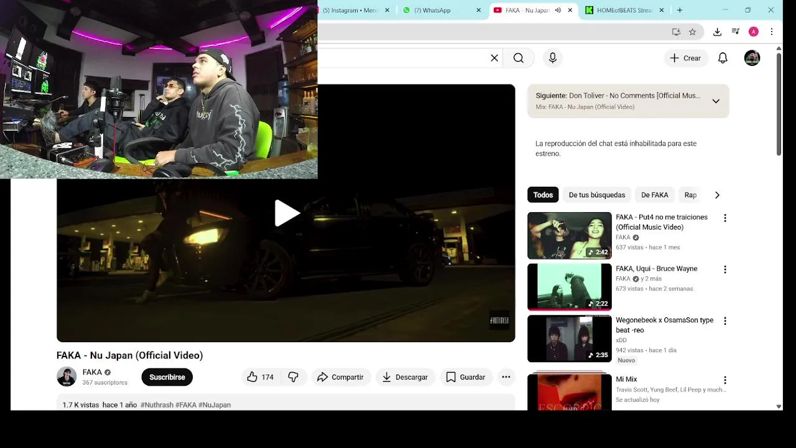The height and width of the screenshot is (448, 796).
Task: Subscribe with the Suscribirse button
Action: click(x=167, y=377)
